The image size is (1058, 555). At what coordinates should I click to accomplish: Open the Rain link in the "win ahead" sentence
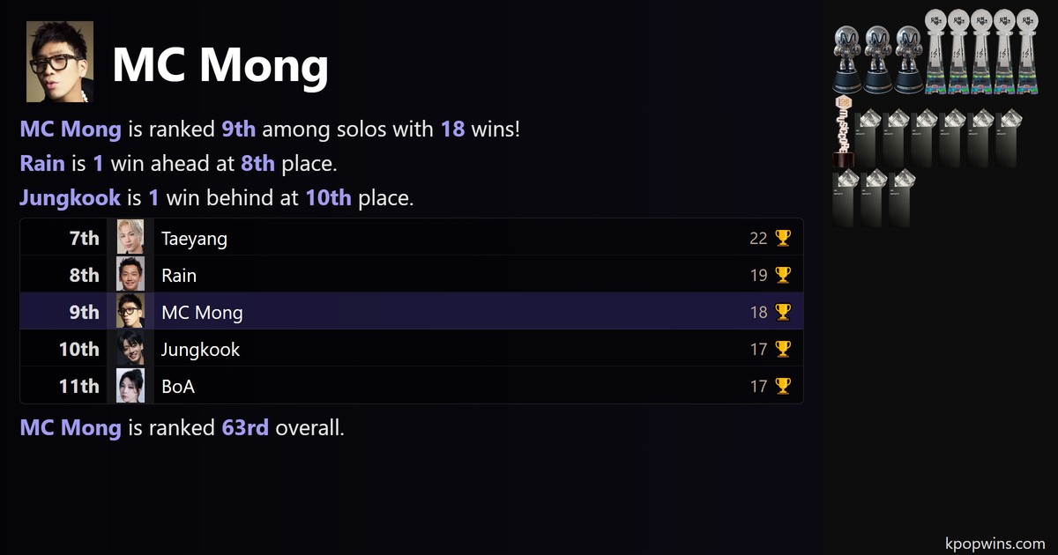(42, 164)
